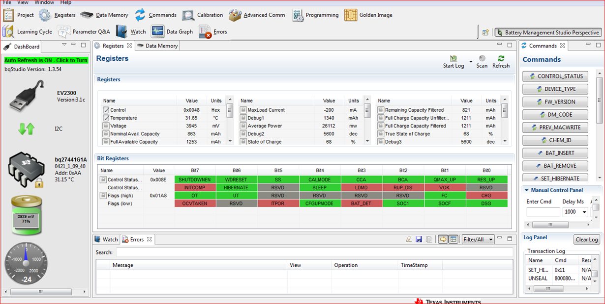This screenshot has height=304, width=605.
Task: Launch the Calibration tool
Action: (203, 15)
